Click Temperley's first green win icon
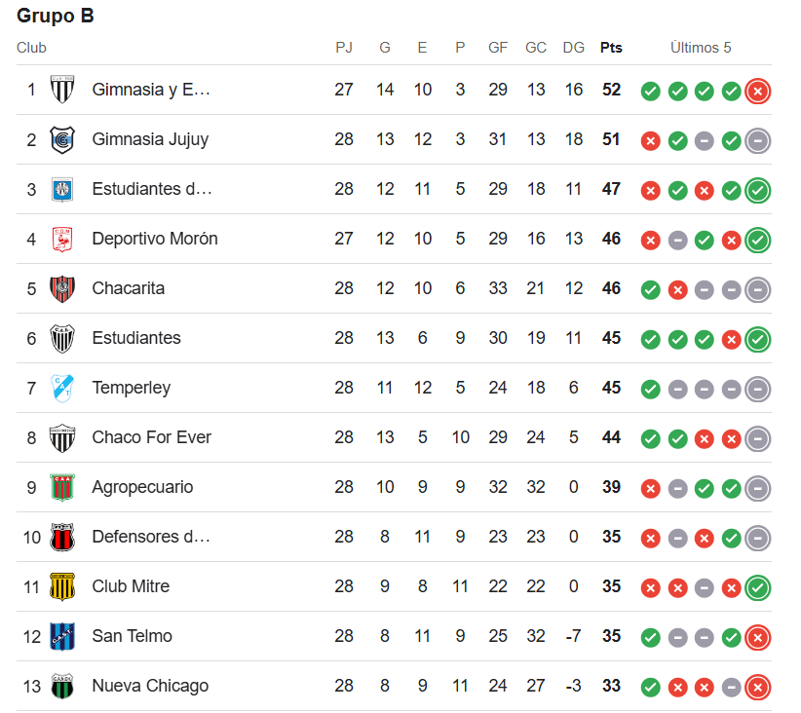The image size is (801, 713). coord(650,390)
